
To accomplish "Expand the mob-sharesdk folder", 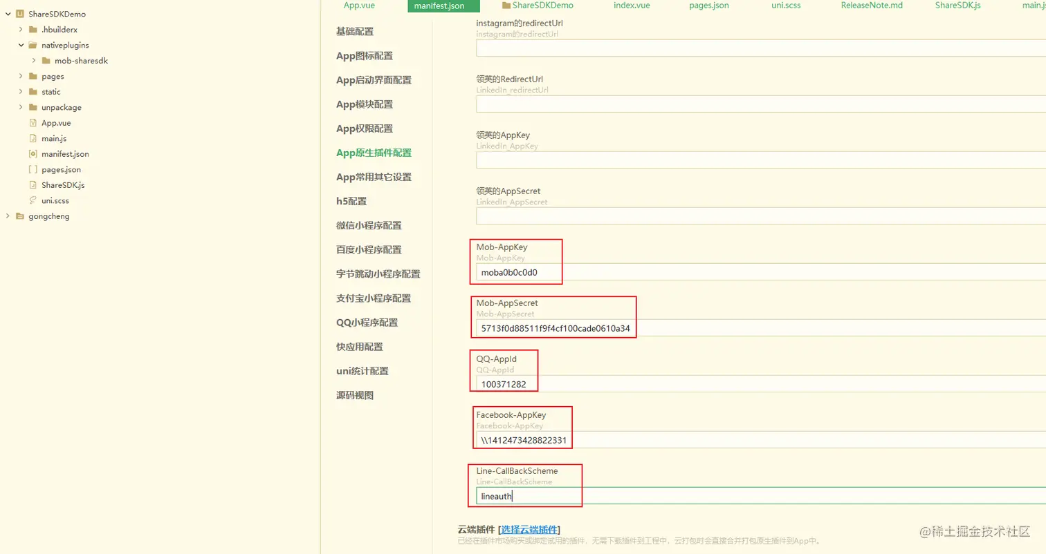I will pos(34,61).
